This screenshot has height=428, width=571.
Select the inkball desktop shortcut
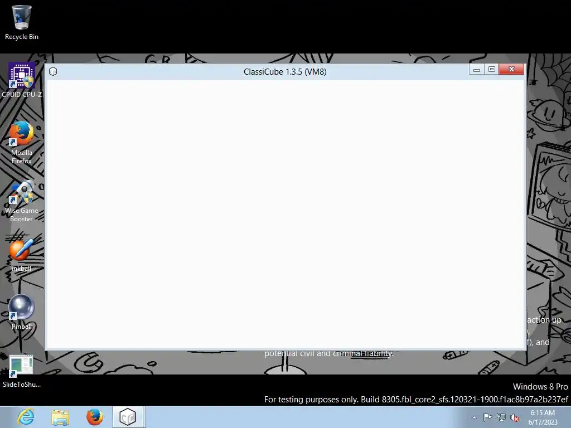coord(22,254)
